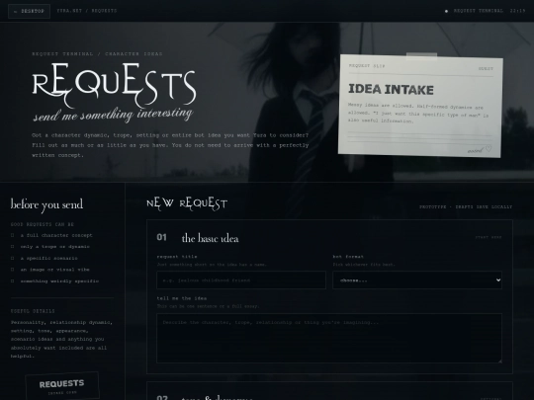Click the 'tell me the idea' field label
The height and width of the screenshot is (400, 534).
pos(182,298)
